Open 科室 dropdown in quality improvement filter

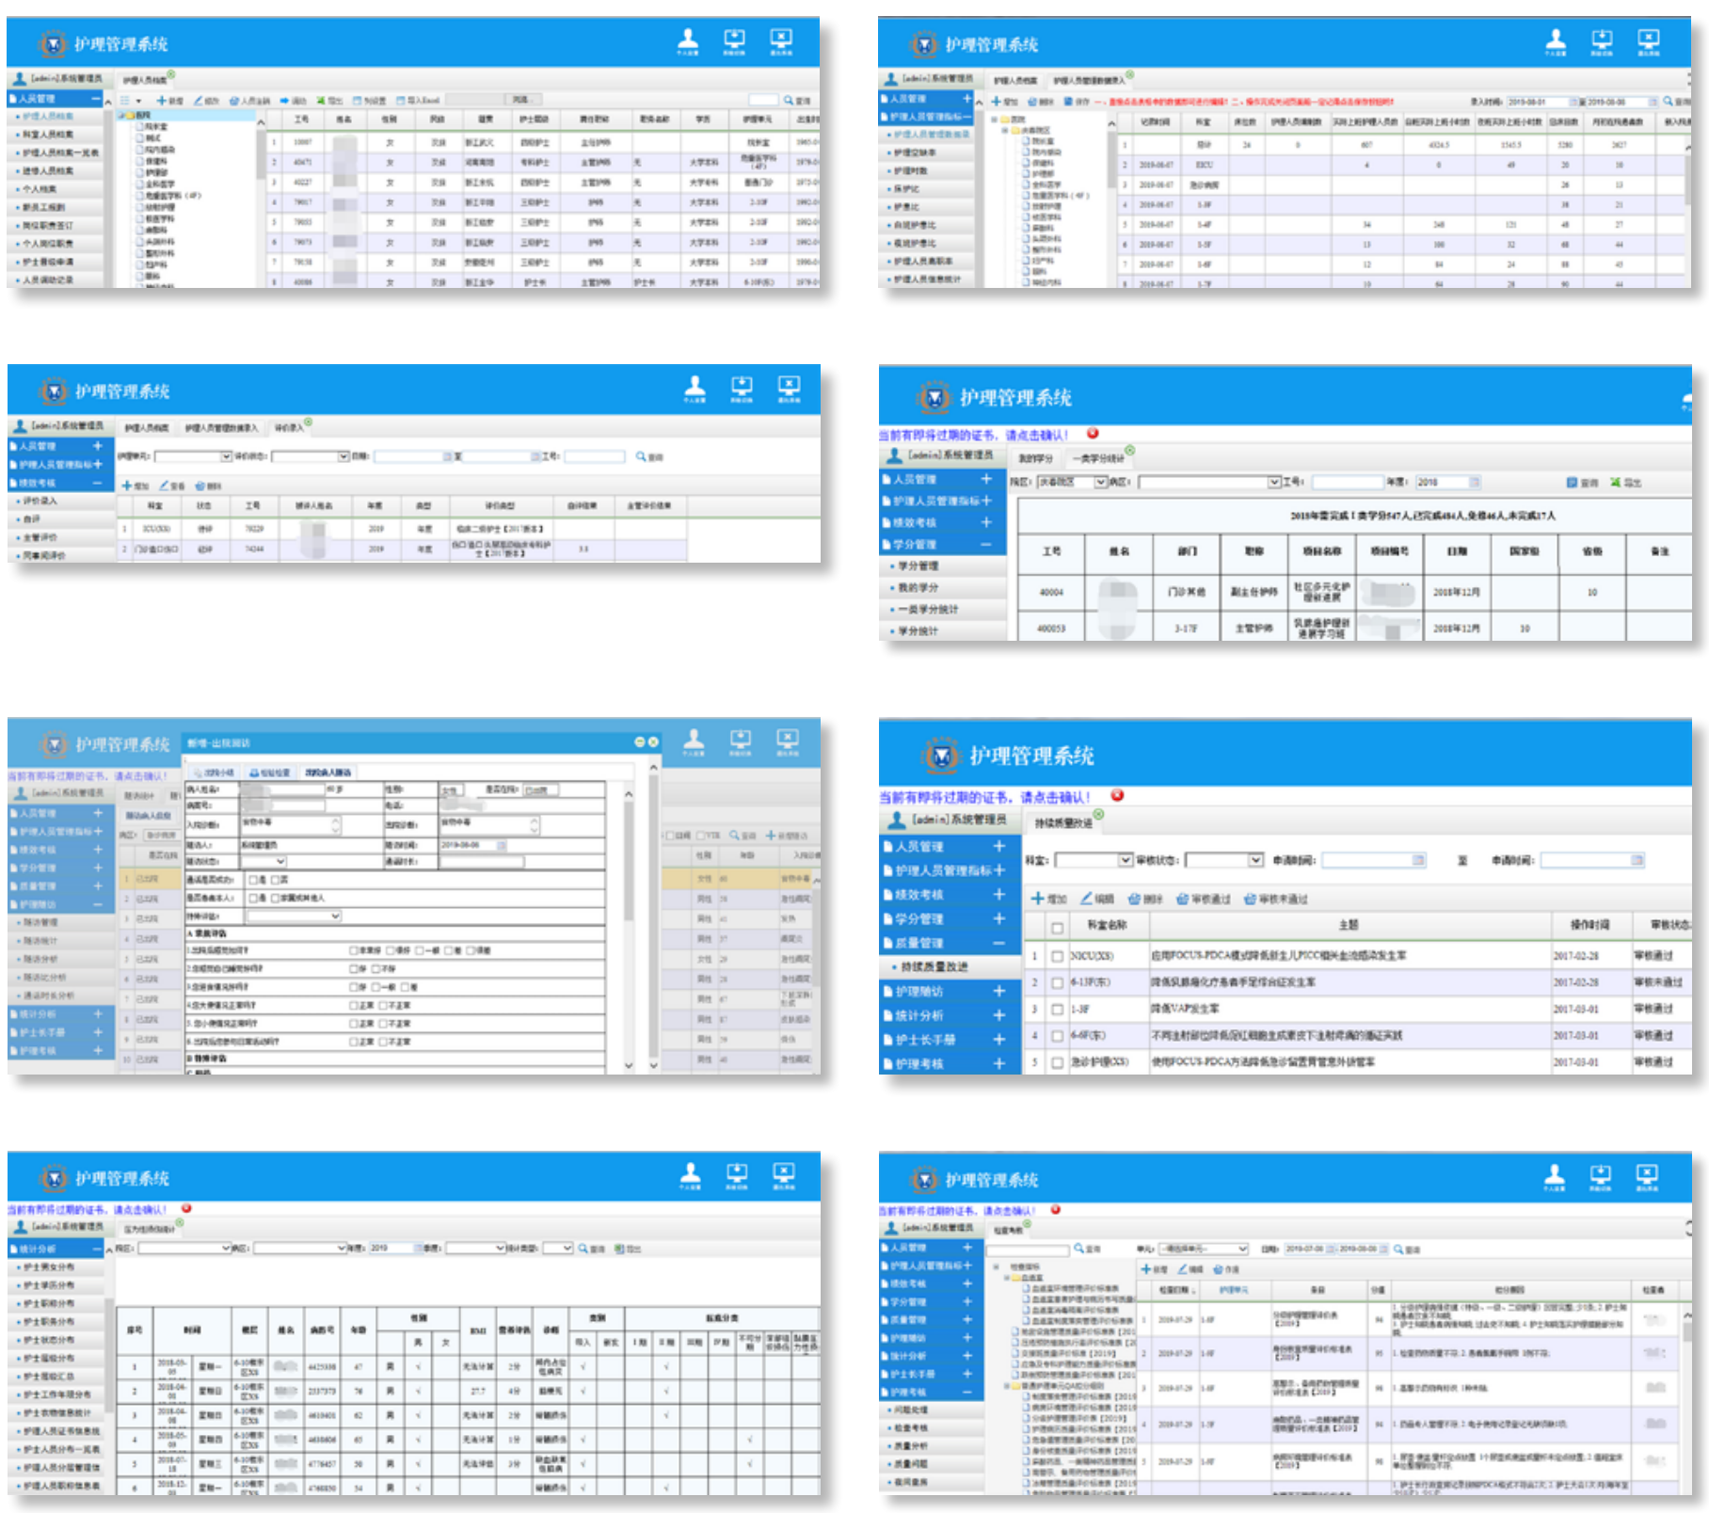pos(1125,860)
